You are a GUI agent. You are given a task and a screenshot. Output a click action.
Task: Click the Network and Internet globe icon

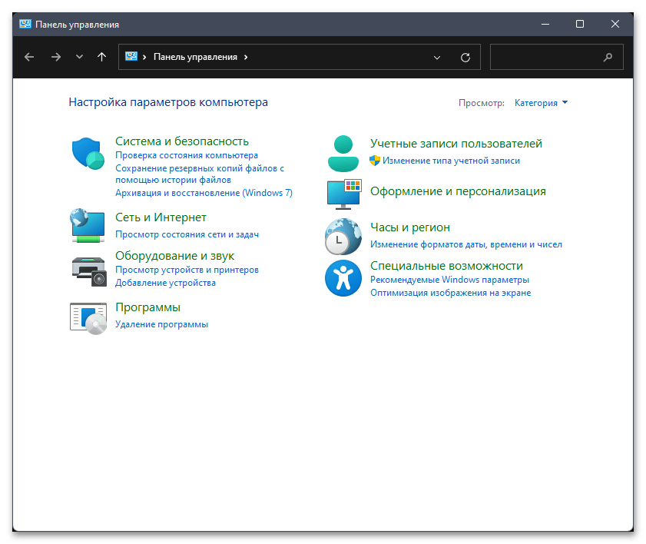(88, 226)
